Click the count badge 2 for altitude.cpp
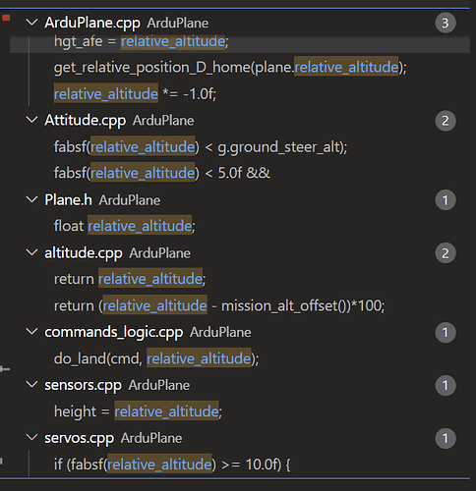This screenshot has width=476, height=491. pos(446,253)
